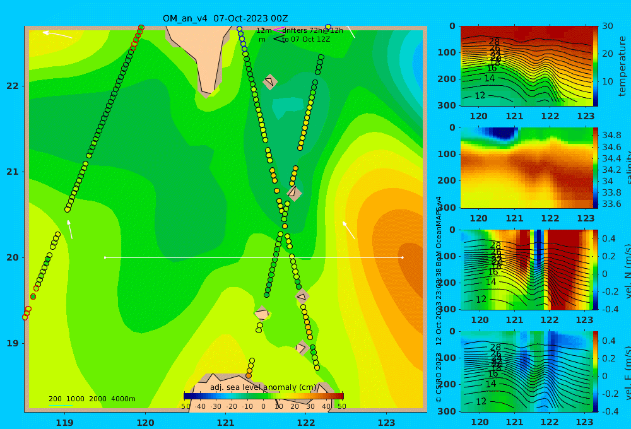Click the eastward velocity section plot
The image size is (631, 429).
[526, 372]
